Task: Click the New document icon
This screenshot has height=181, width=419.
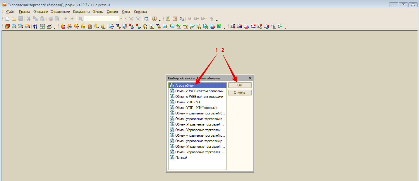Action: pos(8,19)
